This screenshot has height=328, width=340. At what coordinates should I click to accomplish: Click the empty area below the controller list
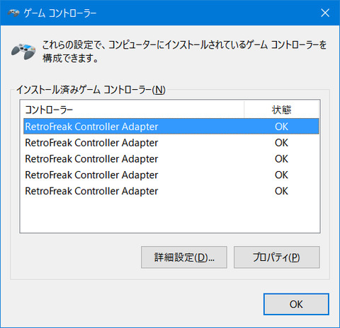(x=170, y=216)
